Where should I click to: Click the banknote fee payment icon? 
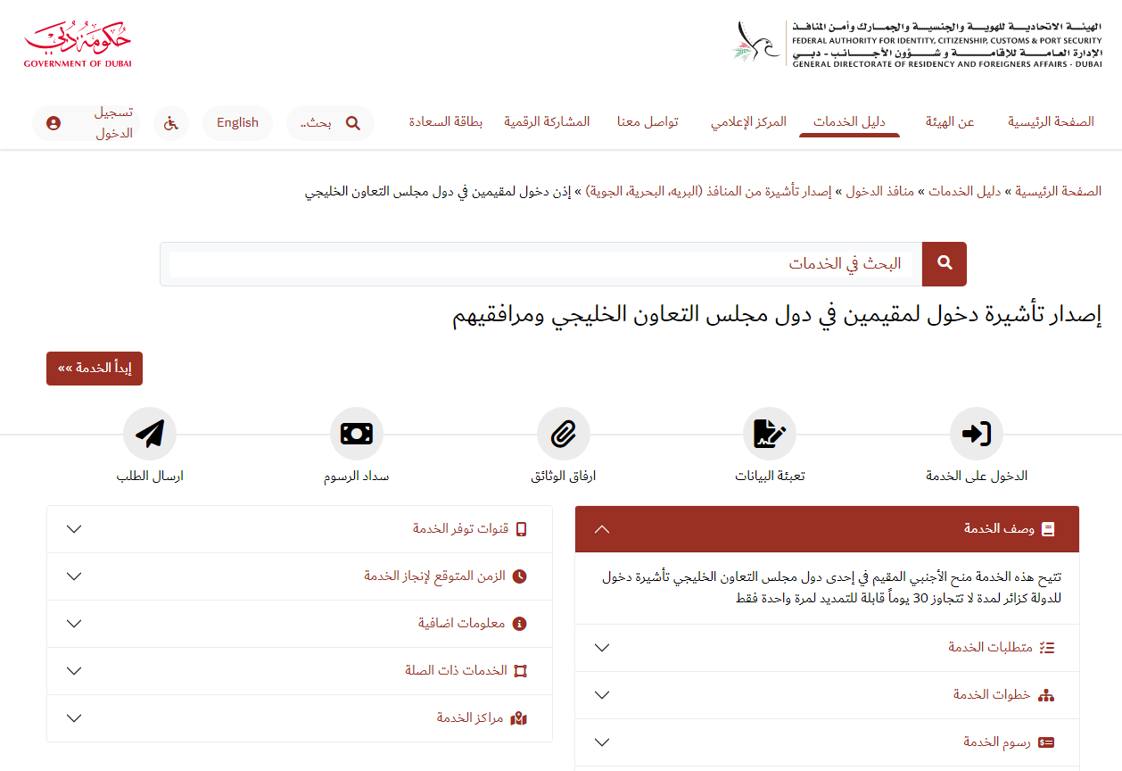pos(357,434)
